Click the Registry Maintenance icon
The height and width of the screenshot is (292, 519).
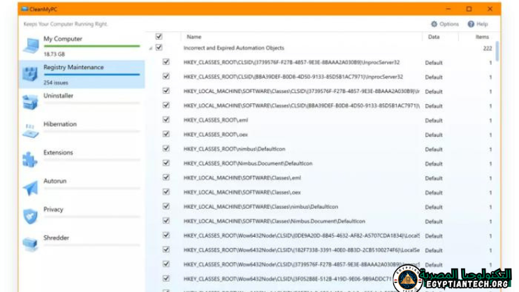(30, 74)
